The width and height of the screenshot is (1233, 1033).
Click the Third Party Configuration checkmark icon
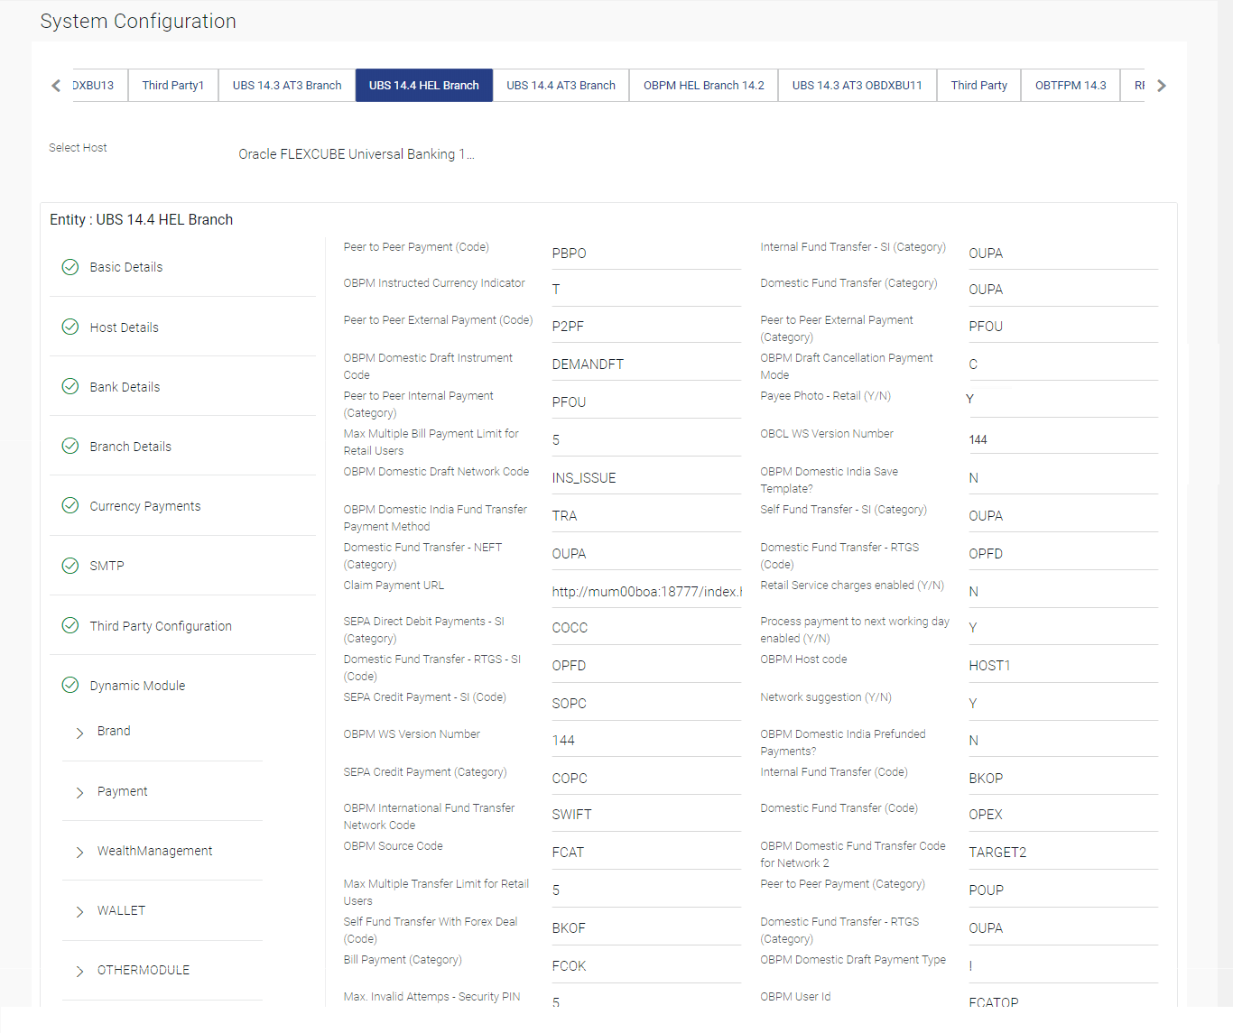point(70,625)
